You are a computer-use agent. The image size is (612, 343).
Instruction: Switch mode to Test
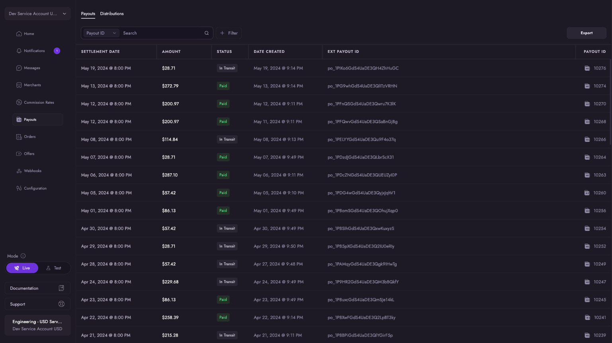pyautogui.click(x=54, y=268)
